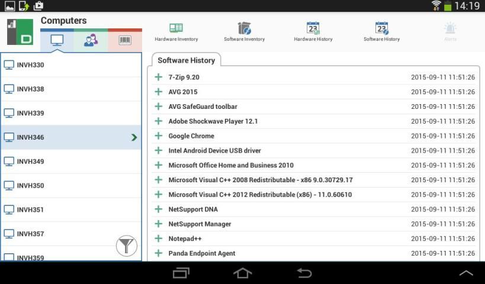Tap the NetSupport DNA app logo
This screenshot has height=284, width=485.
pos(20,32)
